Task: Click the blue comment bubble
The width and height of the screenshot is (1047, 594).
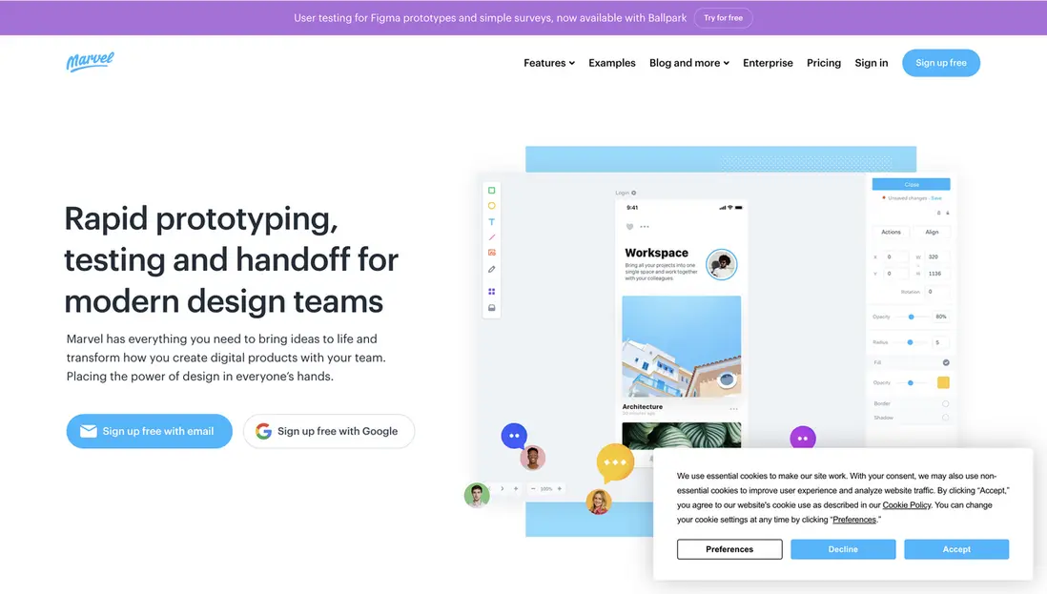Action: [x=514, y=436]
